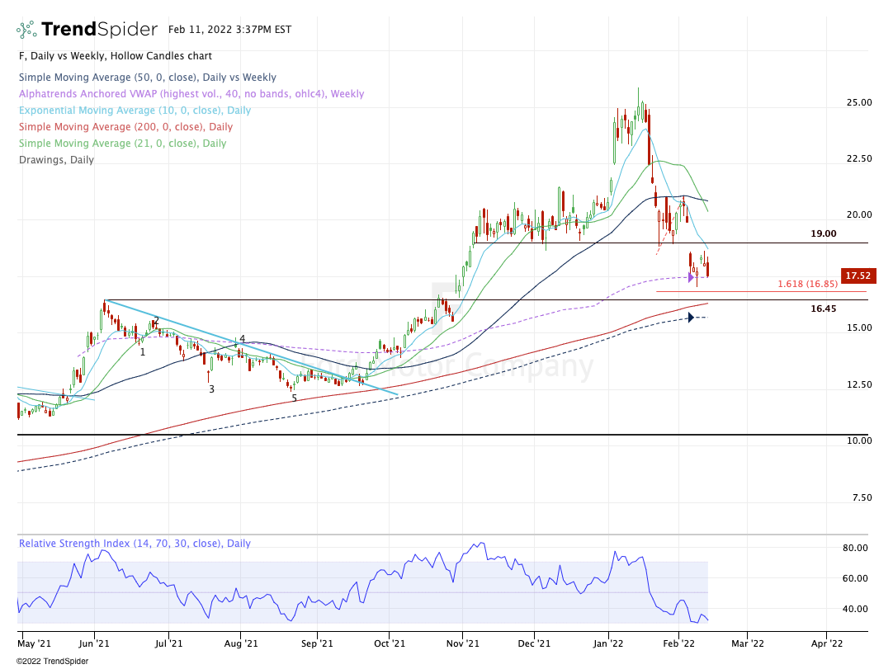Click the purple anchored VWAP arrow marker
The height and width of the screenshot is (669, 893).
(691, 277)
